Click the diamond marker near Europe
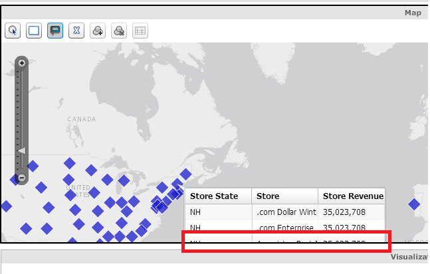Image resolution: width=430 pixels, height=274 pixels. (x=414, y=204)
